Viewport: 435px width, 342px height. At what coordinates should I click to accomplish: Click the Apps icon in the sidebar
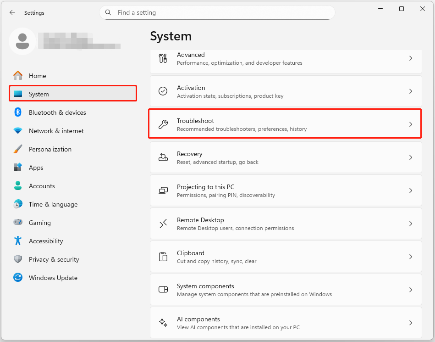(17, 168)
